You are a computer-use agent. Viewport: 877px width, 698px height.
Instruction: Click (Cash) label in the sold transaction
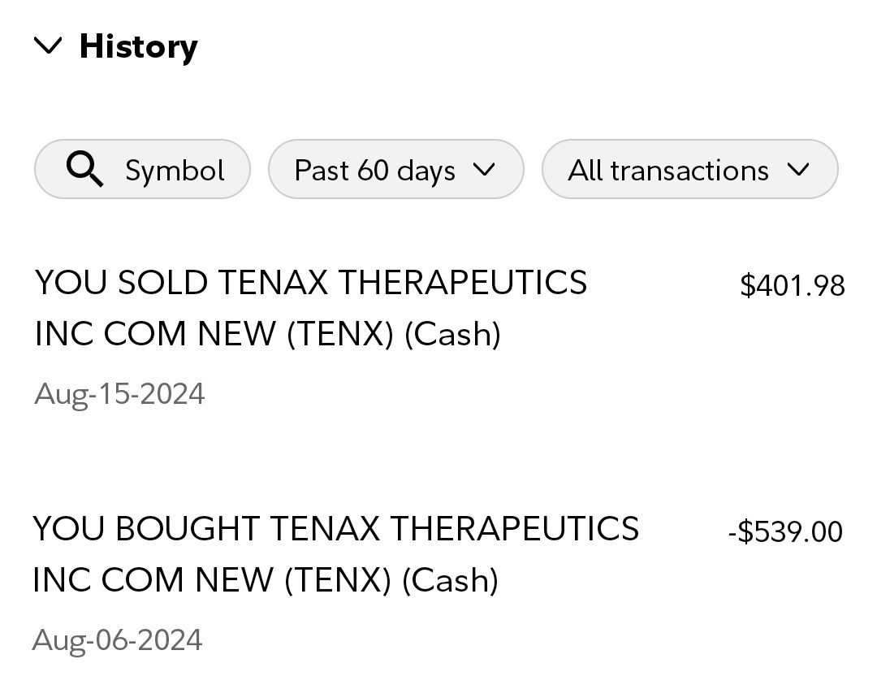point(452,334)
